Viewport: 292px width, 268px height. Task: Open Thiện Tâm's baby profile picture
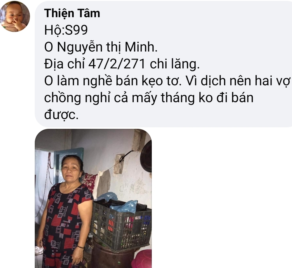tap(15, 17)
